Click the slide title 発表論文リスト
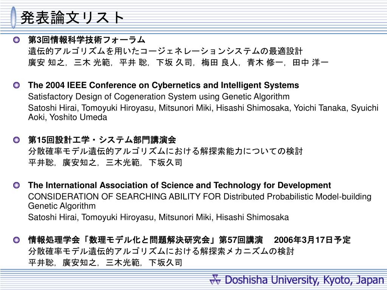The image size is (387, 290). [72, 18]
